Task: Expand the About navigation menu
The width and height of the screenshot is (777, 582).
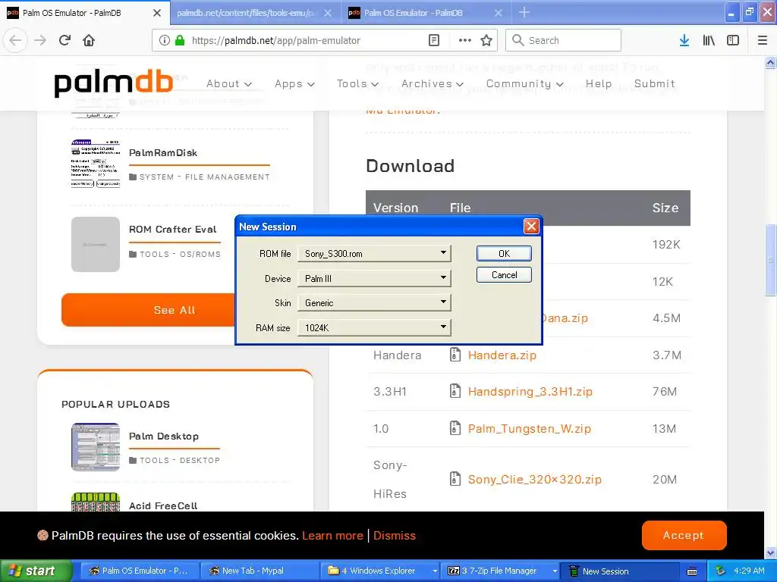Action: click(229, 83)
